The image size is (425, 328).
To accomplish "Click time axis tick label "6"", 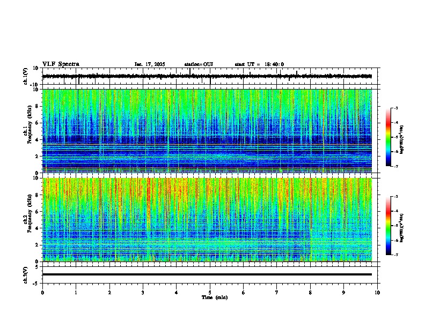I will [x=244, y=293].
